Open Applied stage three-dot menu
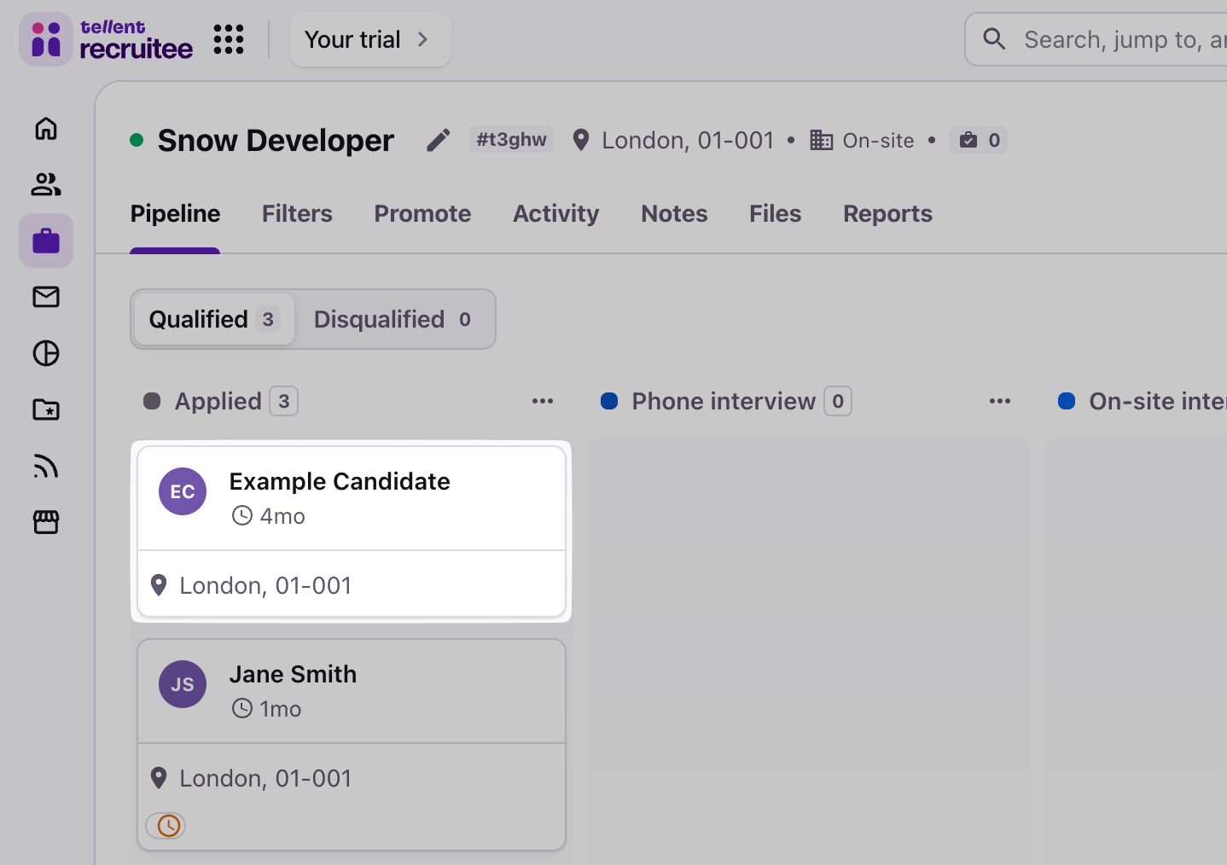Viewport: 1227px width, 865px height. coord(543,401)
